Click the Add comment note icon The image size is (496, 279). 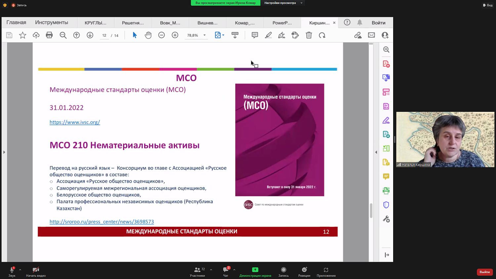tap(255, 35)
